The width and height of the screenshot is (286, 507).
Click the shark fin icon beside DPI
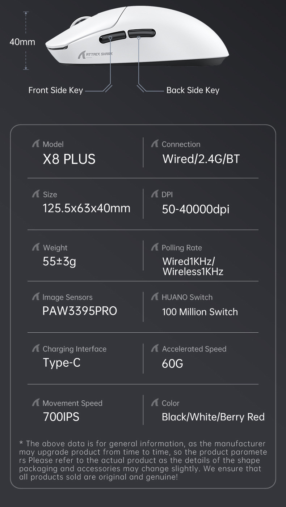point(155,194)
